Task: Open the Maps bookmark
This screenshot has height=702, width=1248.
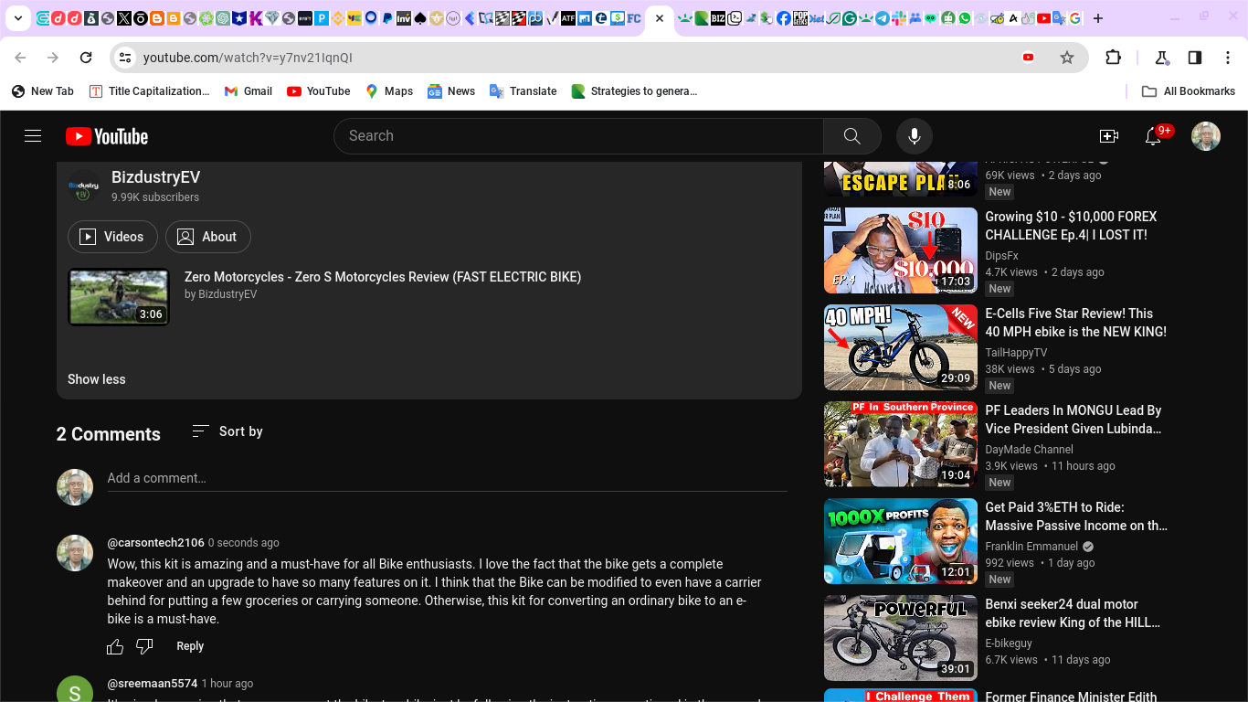Action: [389, 91]
